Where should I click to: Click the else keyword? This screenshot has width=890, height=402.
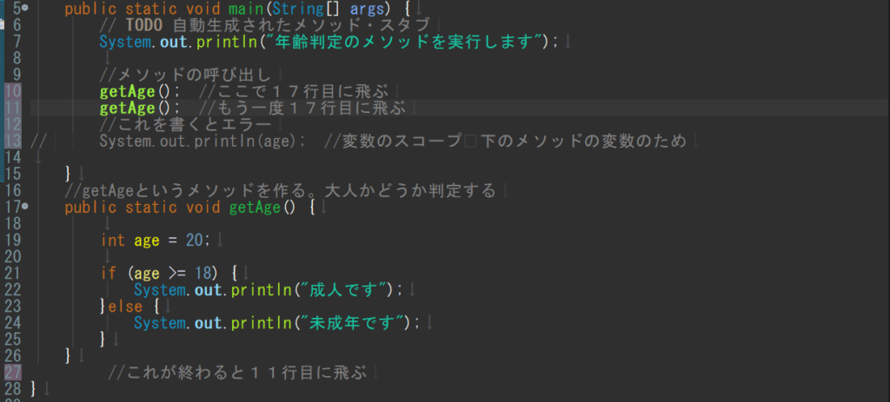(125, 306)
